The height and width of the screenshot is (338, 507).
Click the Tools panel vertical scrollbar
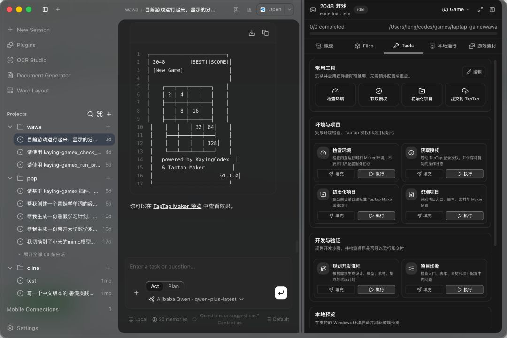point(495,152)
